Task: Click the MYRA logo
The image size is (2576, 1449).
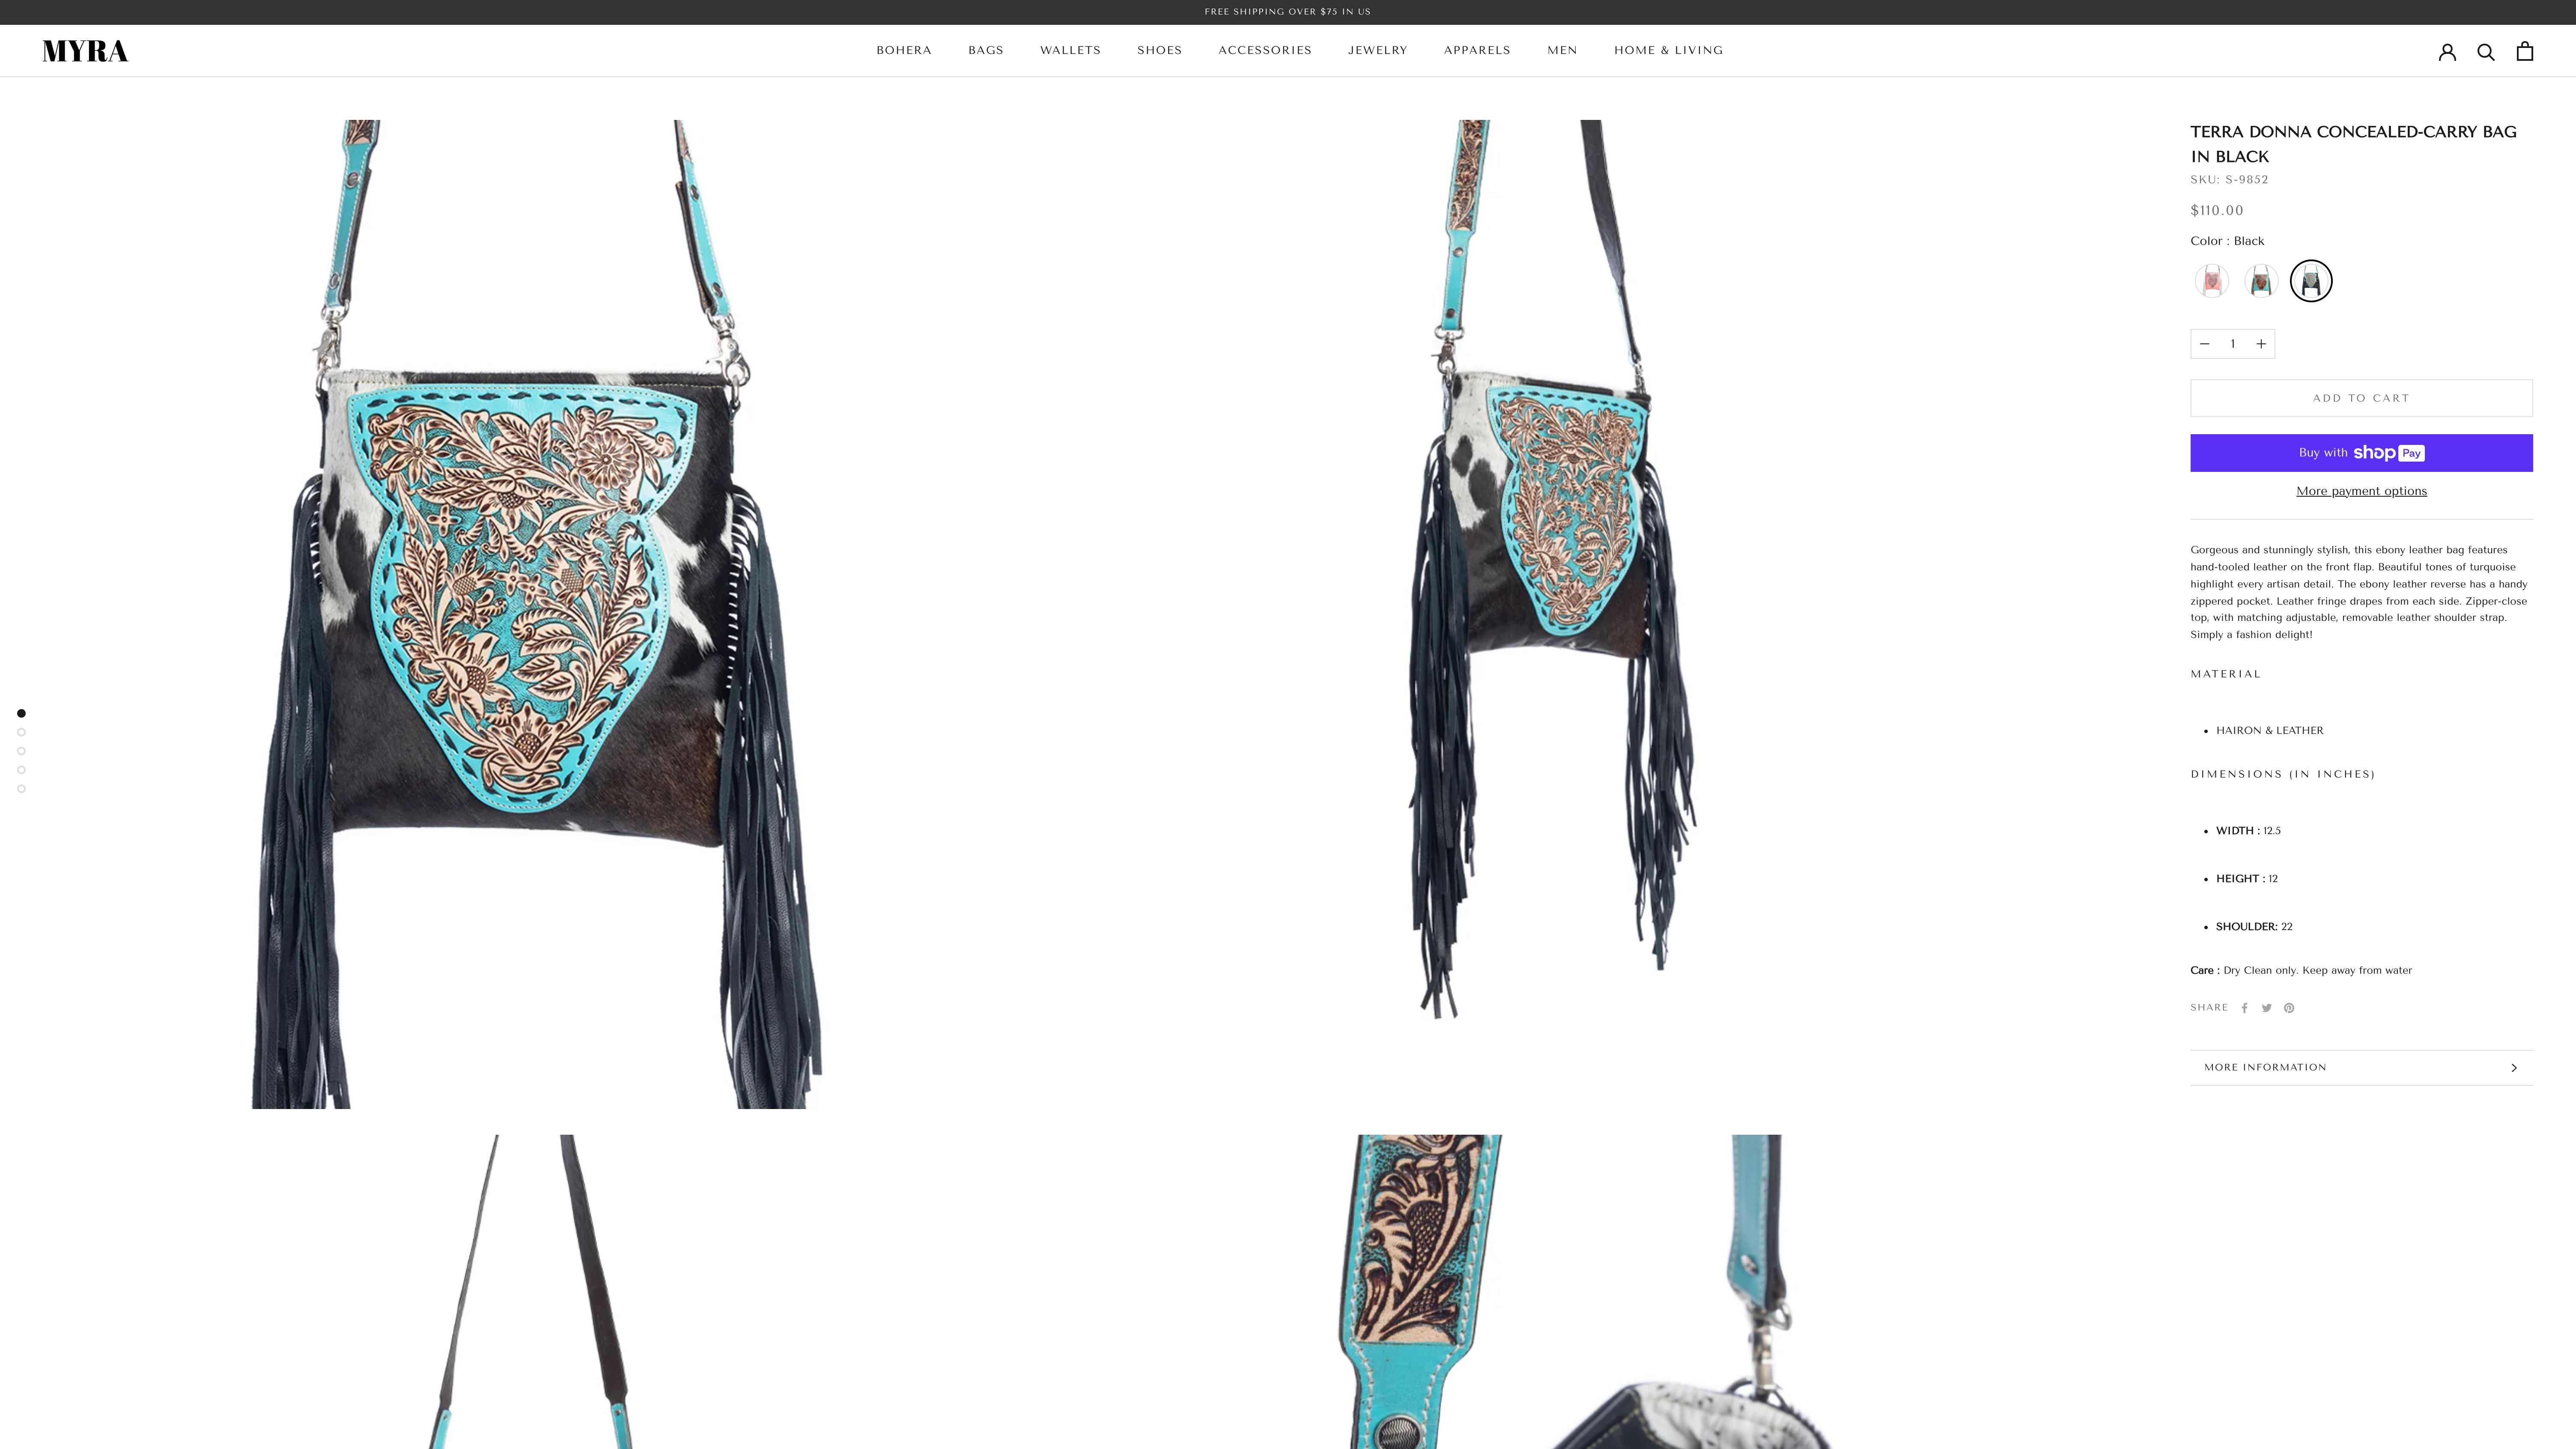Action: pos(85,51)
